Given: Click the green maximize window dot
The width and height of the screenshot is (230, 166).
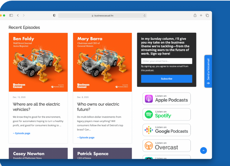Looking at the screenshot, I should [x=4, y=15].
